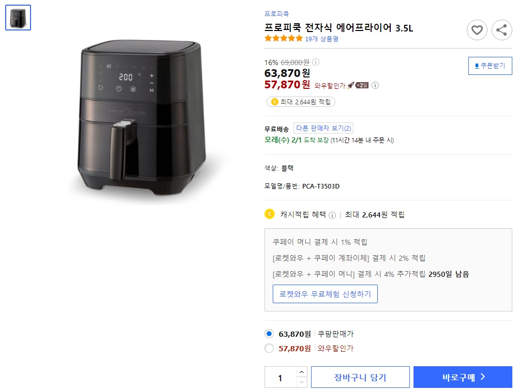Screen dimensions: 517x391
Task: Click yellow C cashback icon in 적립 badge
Action: point(275,101)
